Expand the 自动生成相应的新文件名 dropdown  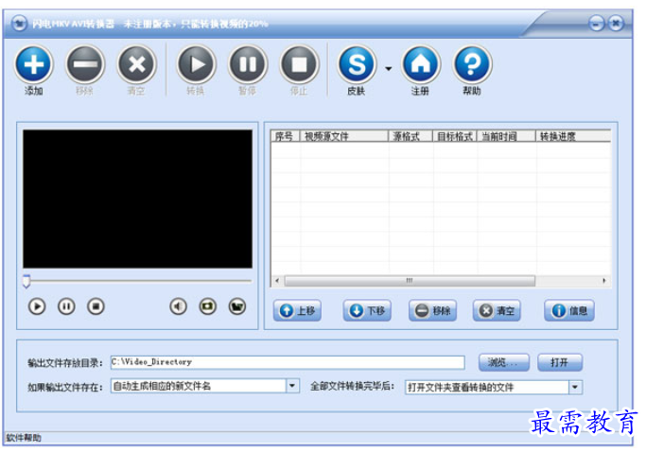[x=292, y=386]
